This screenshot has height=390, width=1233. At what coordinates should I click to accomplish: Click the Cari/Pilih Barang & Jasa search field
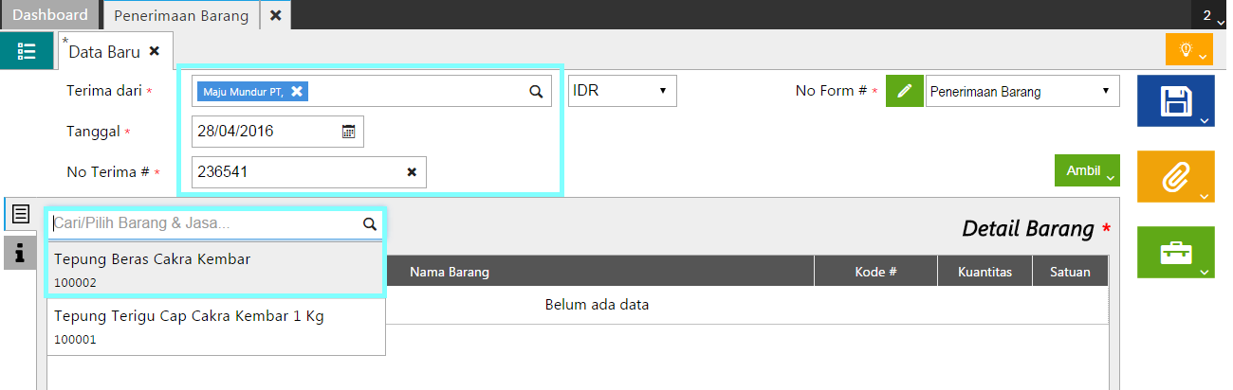tap(204, 223)
